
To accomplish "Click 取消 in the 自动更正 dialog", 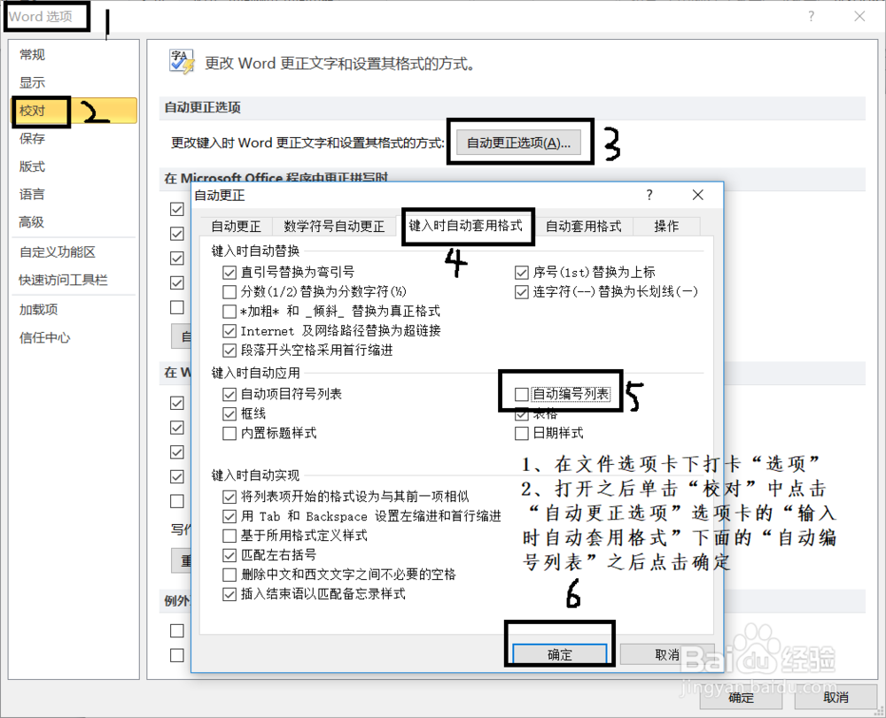I will tap(667, 654).
